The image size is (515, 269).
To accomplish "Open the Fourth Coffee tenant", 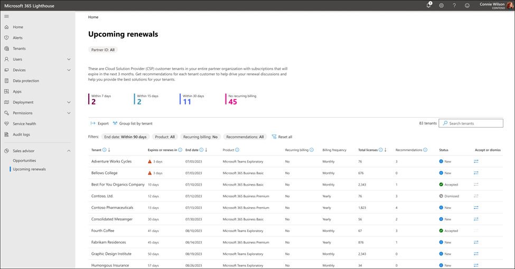I will [x=103, y=230].
